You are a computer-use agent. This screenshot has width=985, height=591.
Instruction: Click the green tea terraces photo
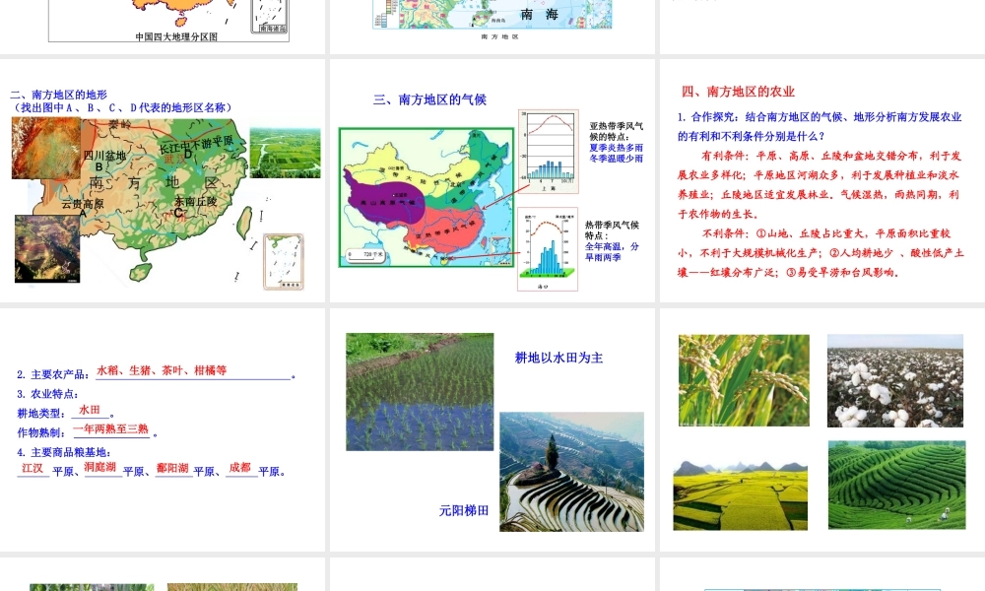click(x=897, y=485)
